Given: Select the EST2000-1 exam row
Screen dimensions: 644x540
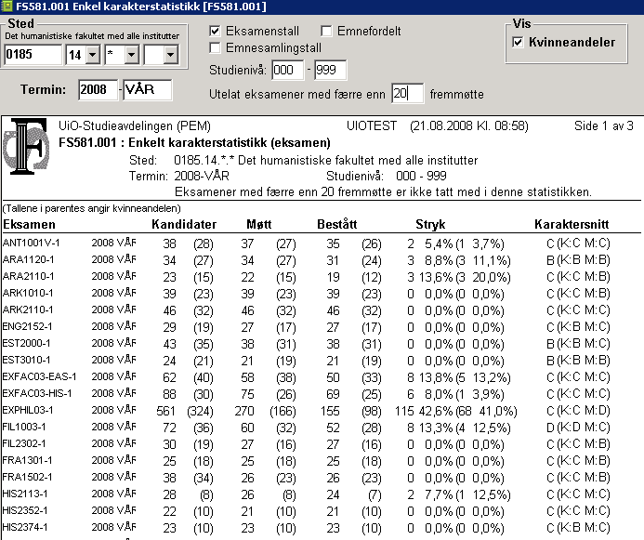Looking at the screenshot, I should pyautogui.click(x=307, y=344).
